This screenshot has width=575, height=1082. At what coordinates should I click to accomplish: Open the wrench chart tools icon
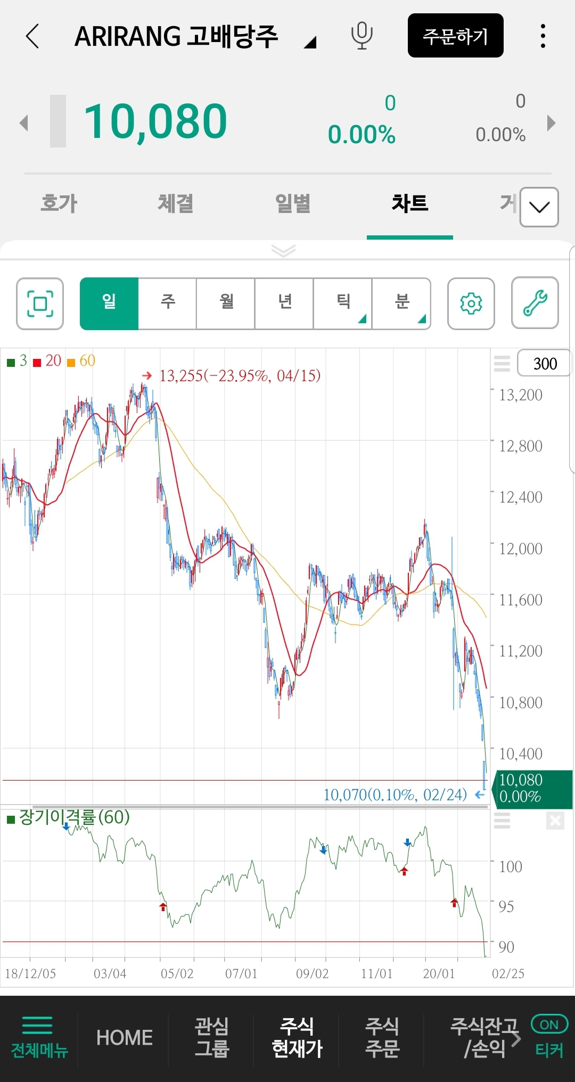[x=535, y=303]
